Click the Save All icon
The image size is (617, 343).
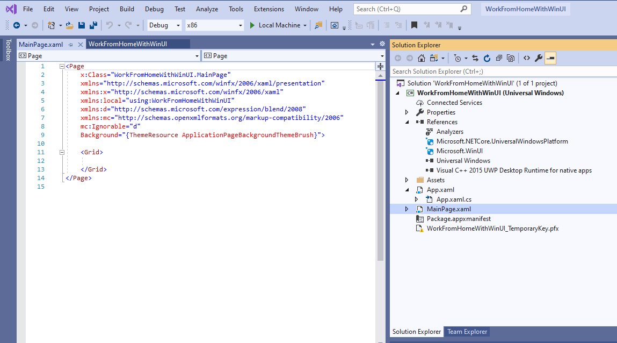click(x=93, y=25)
